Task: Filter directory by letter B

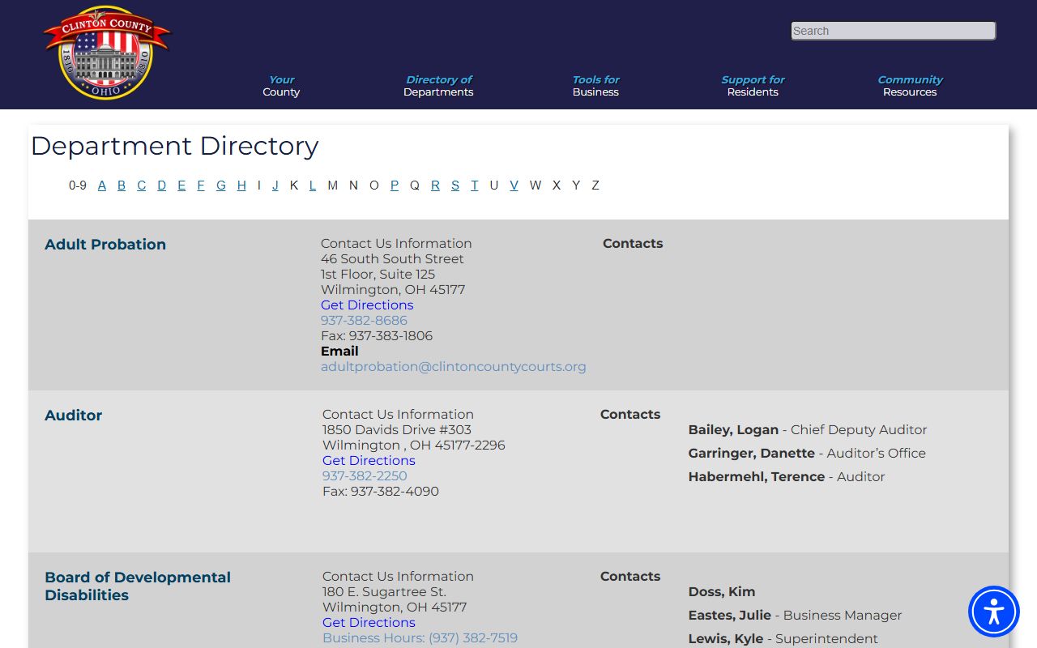Action: tap(122, 185)
